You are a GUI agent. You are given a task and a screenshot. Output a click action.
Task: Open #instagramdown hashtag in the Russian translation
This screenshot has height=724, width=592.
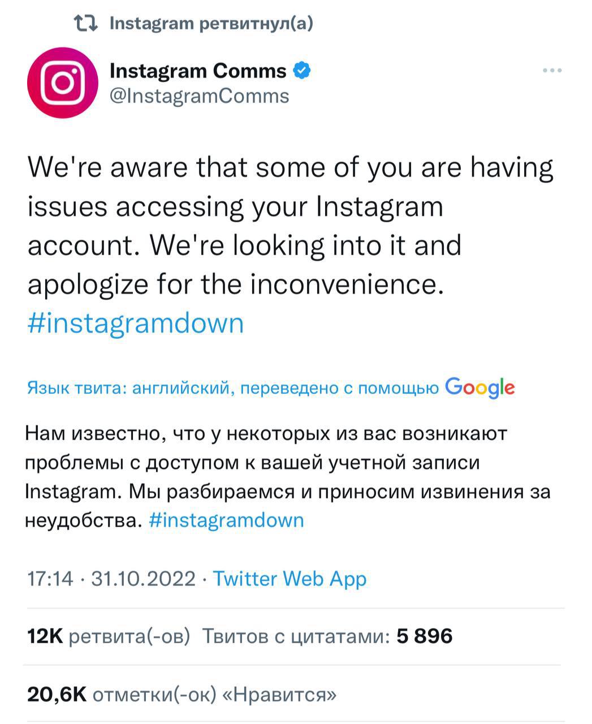(x=226, y=520)
